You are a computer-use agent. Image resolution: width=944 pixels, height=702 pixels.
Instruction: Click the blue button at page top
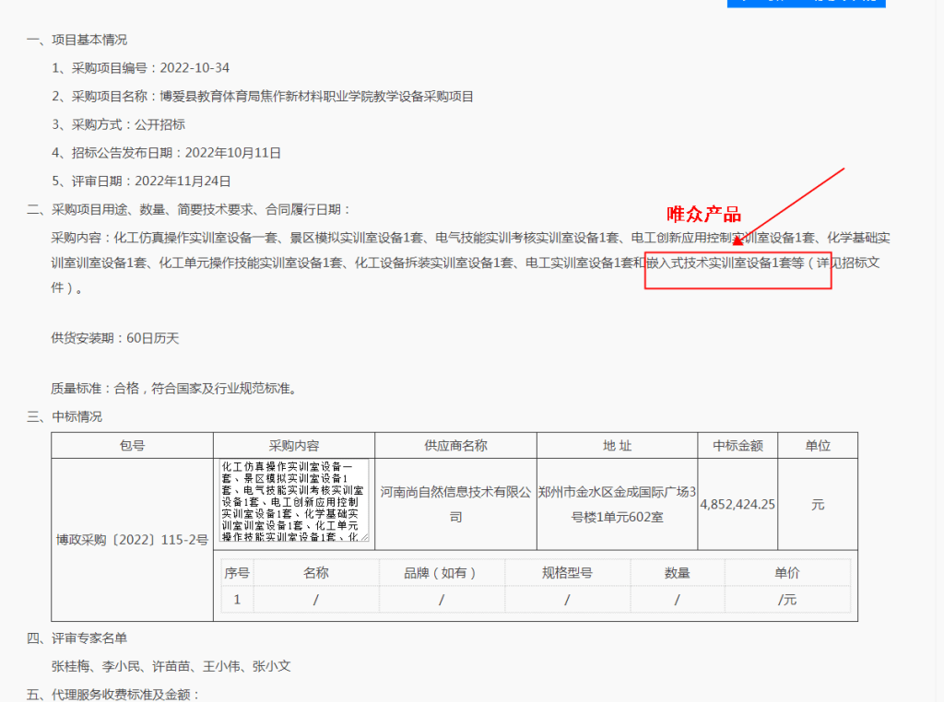806,3
